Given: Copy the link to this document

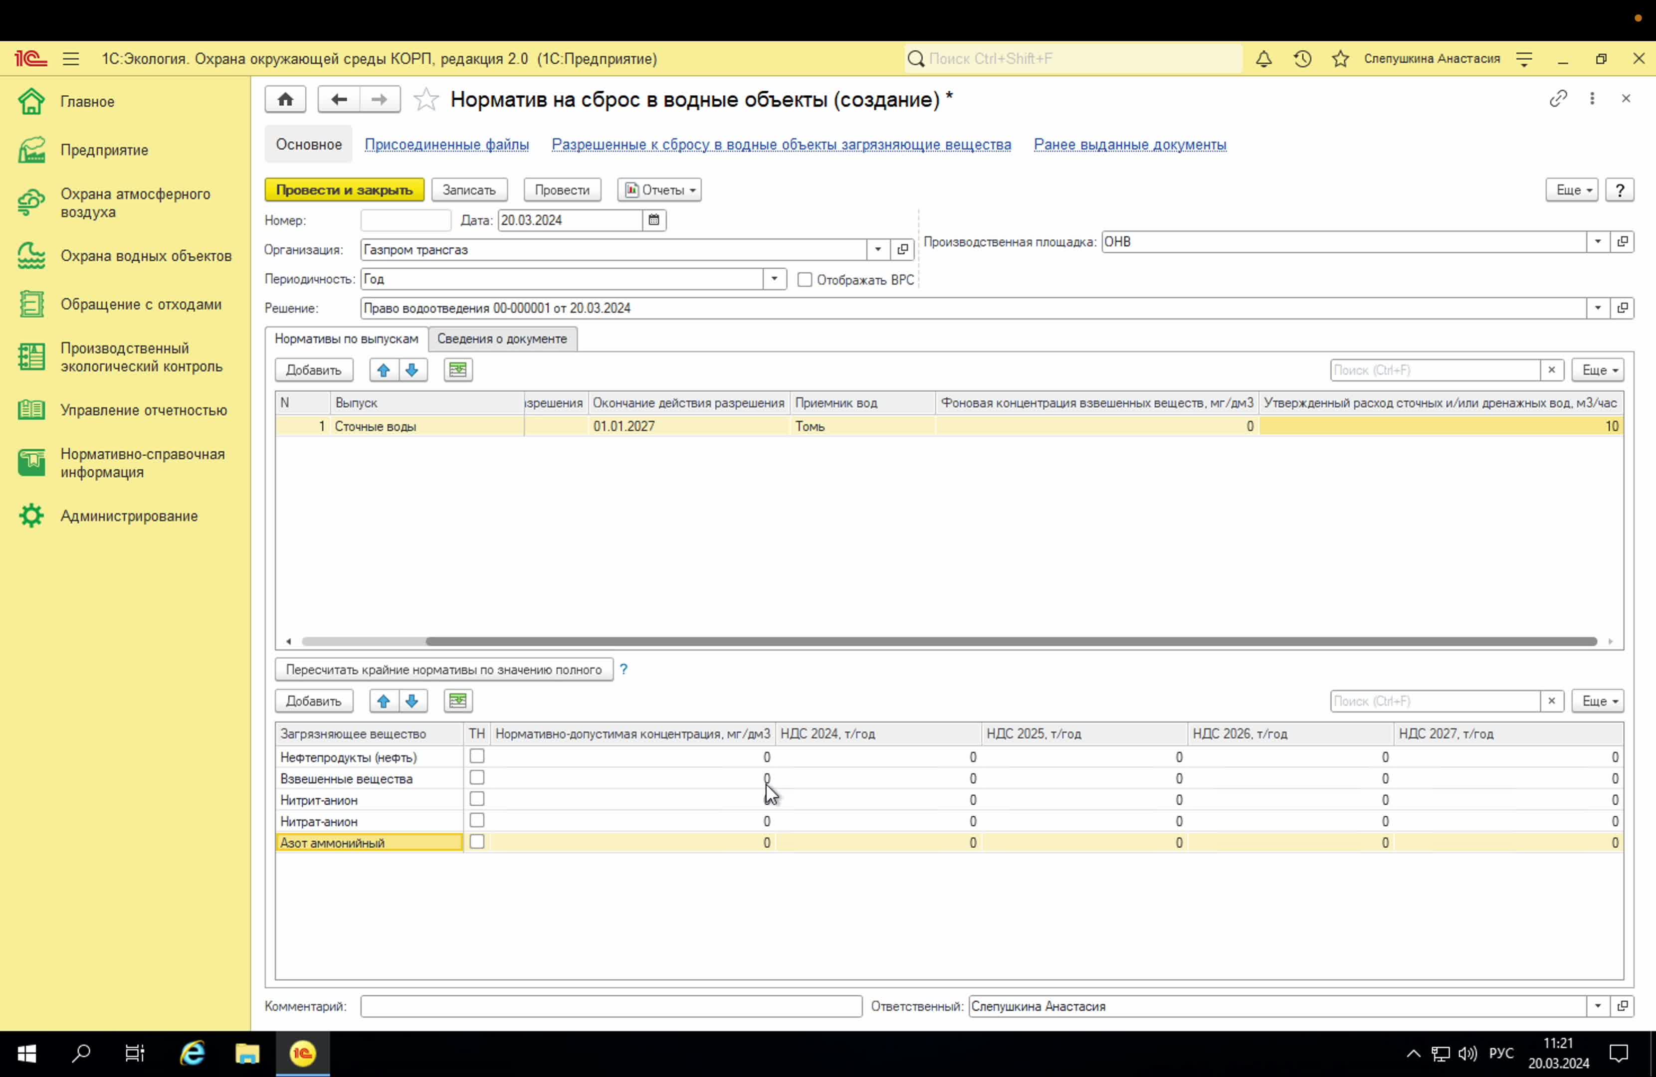Looking at the screenshot, I should [1558, 99].
